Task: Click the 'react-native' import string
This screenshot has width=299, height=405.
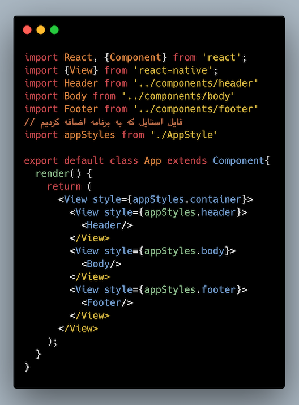Action: click(173, 70)
